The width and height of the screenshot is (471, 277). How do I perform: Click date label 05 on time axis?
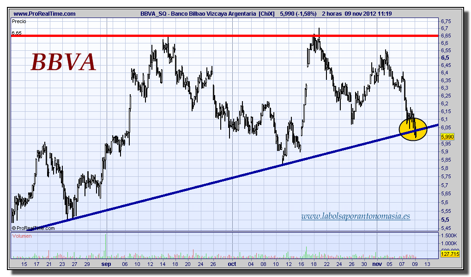tap(389, 264)
